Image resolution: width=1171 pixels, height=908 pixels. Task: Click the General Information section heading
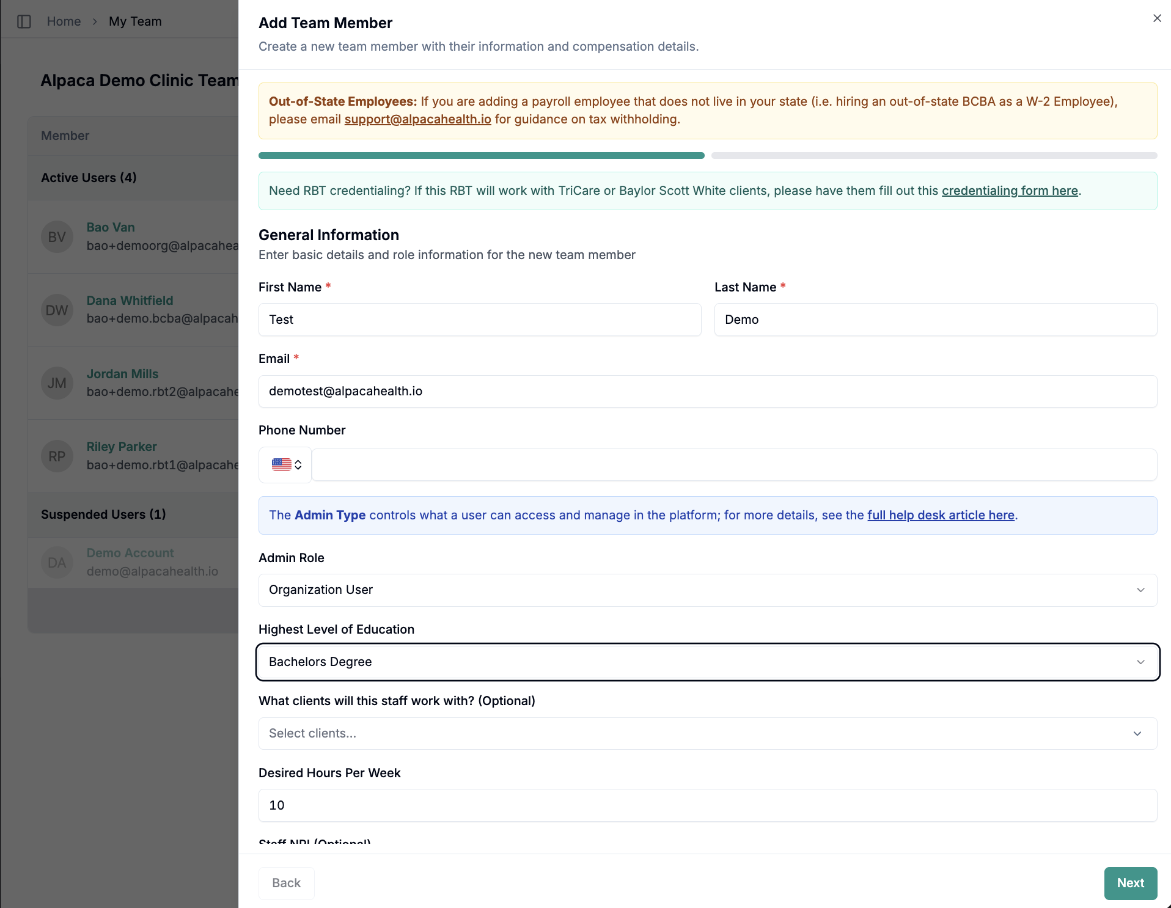tap(329, 235)
